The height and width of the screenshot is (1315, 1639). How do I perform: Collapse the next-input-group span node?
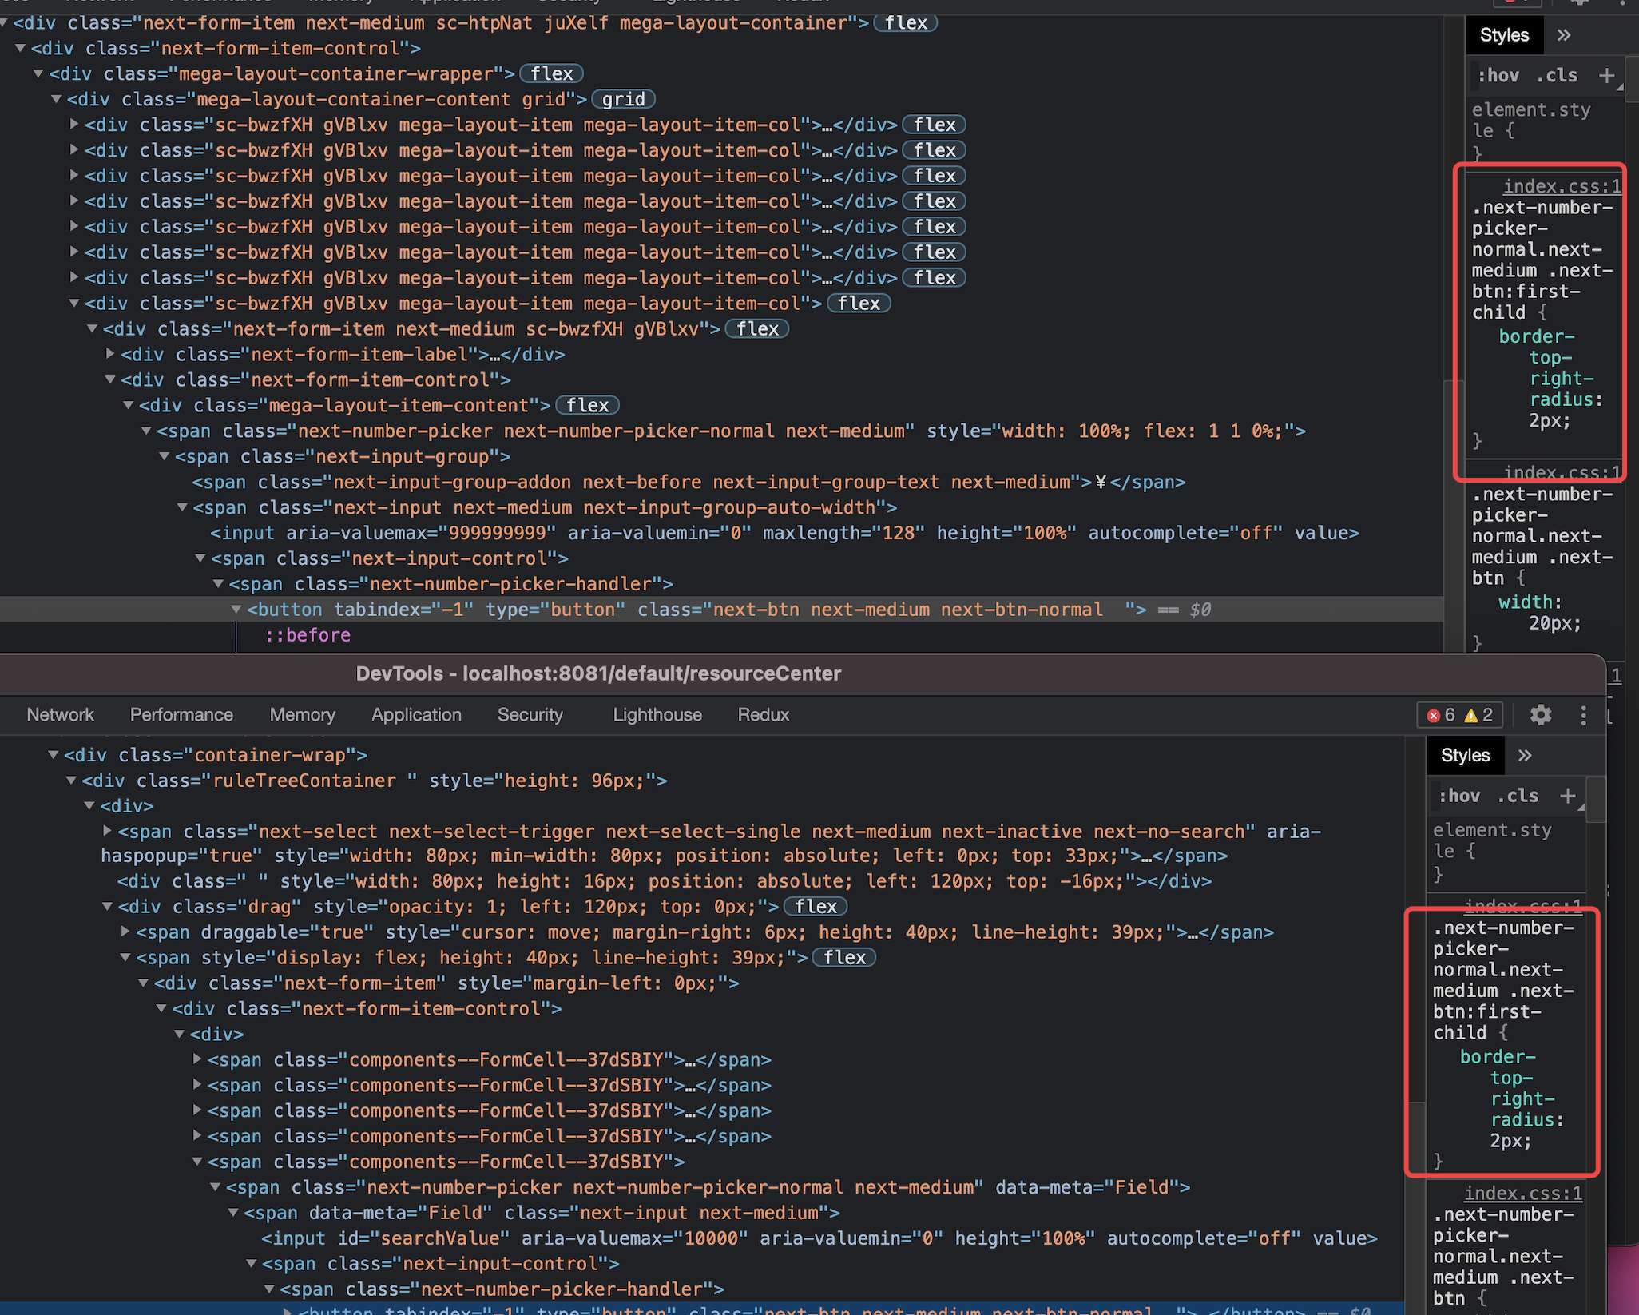click(x=165, y=457)
